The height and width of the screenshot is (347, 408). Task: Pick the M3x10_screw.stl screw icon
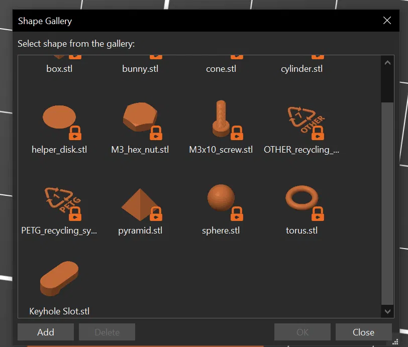click(221, 120)
